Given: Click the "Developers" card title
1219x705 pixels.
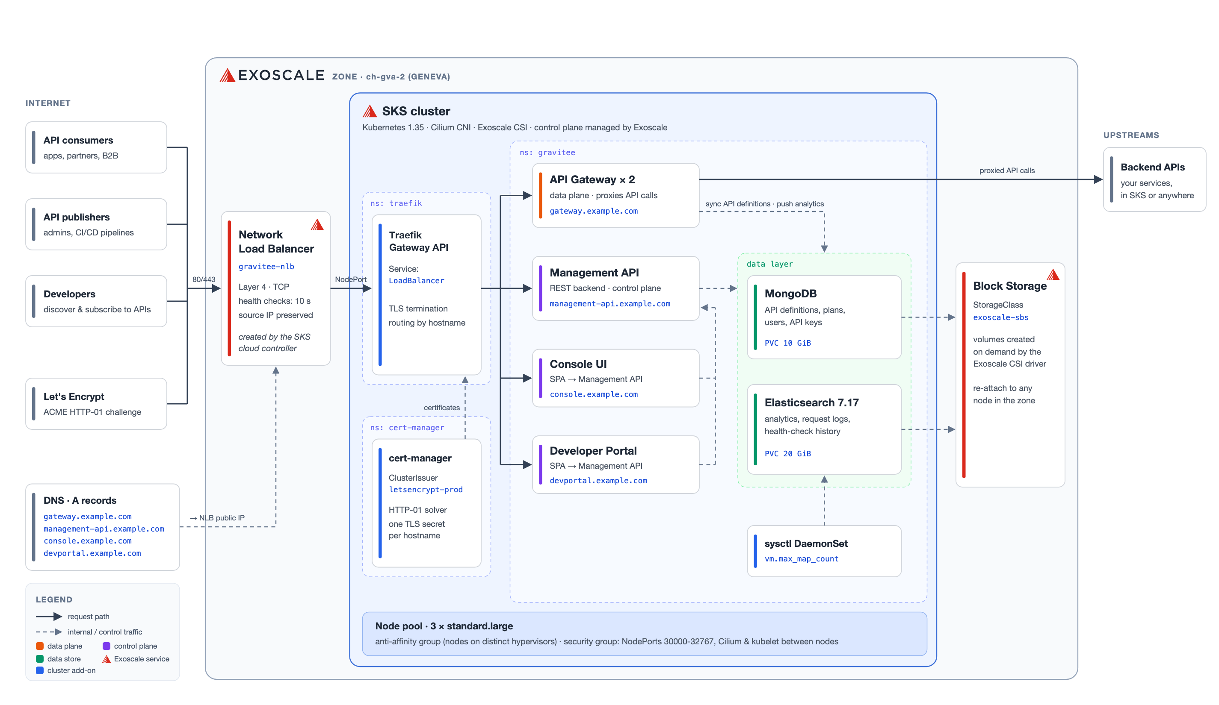Looking at the screenshot, I should pos(69,294).
